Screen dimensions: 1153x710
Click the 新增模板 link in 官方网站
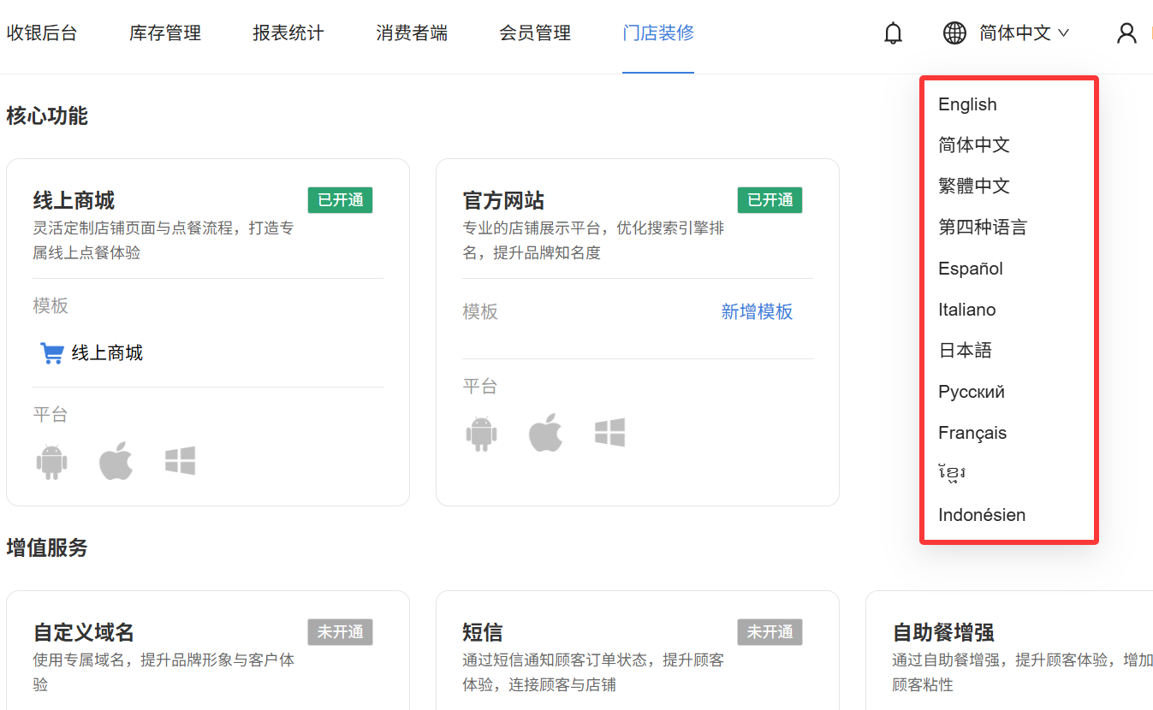[757, 312]
